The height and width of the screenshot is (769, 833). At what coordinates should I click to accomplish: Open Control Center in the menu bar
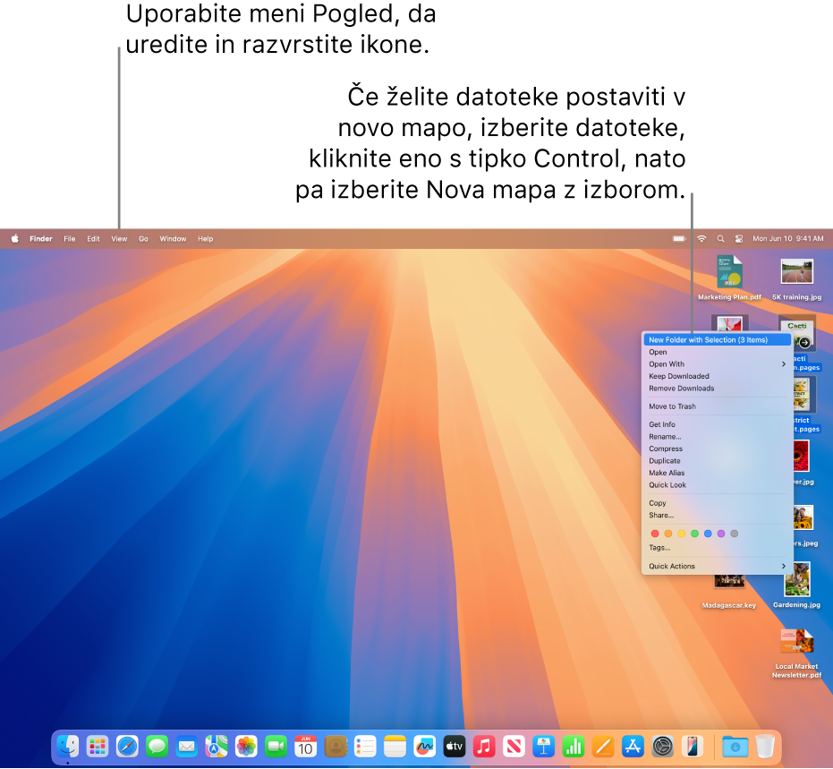point(739,239)
